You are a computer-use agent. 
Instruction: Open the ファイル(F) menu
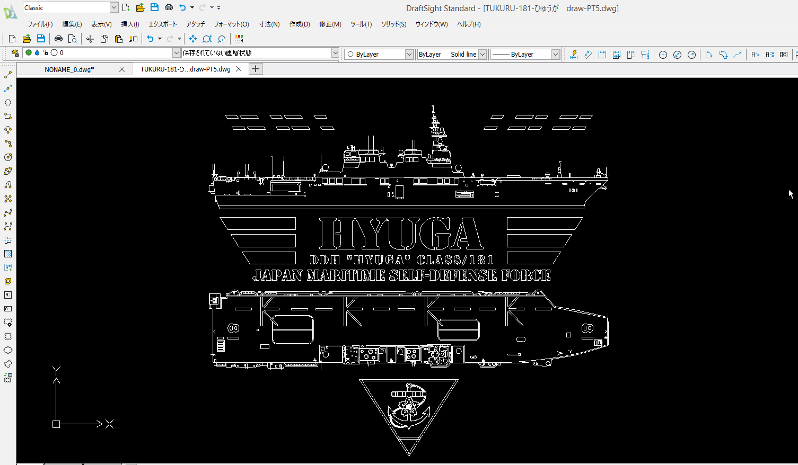40,24
